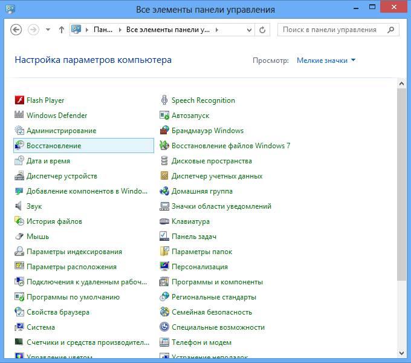Open the Телефон и модем icon
The width and height of the screenshot is (411, 363).
point(164,342)
